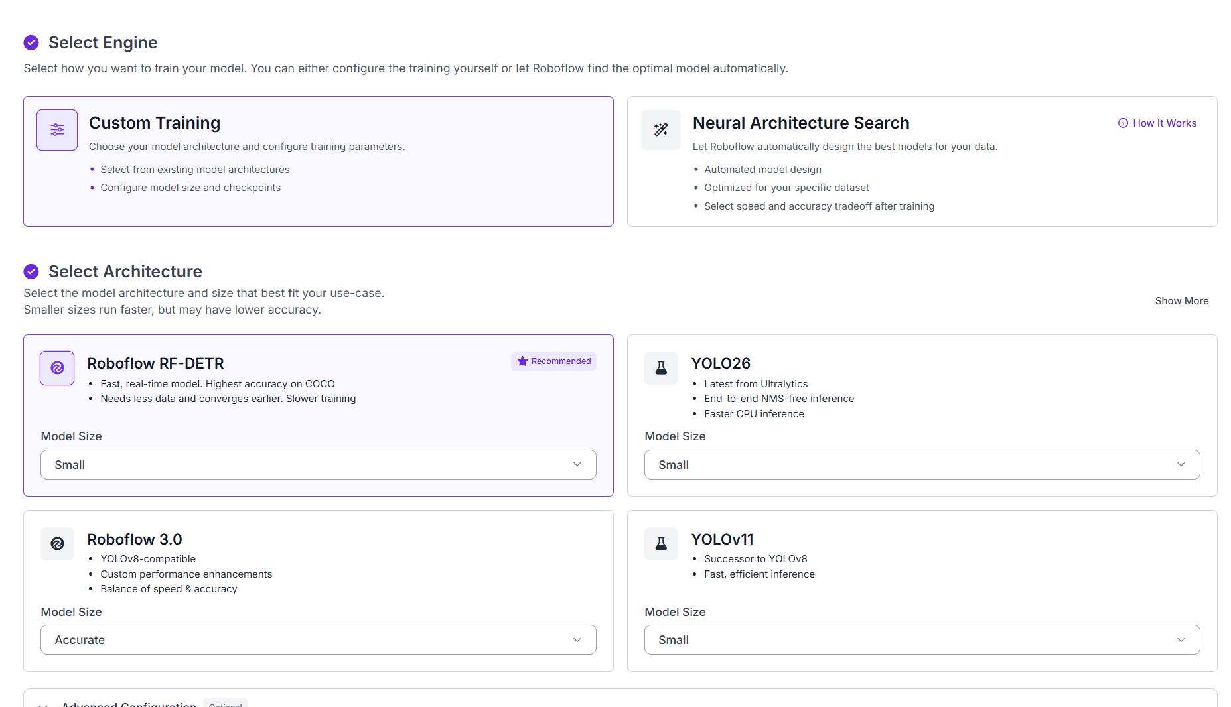This screenshot has width=1231, height=707.
Task: Click 'Select speed and accuracy tradeoff after training'
Action: [x=820, y=206]
